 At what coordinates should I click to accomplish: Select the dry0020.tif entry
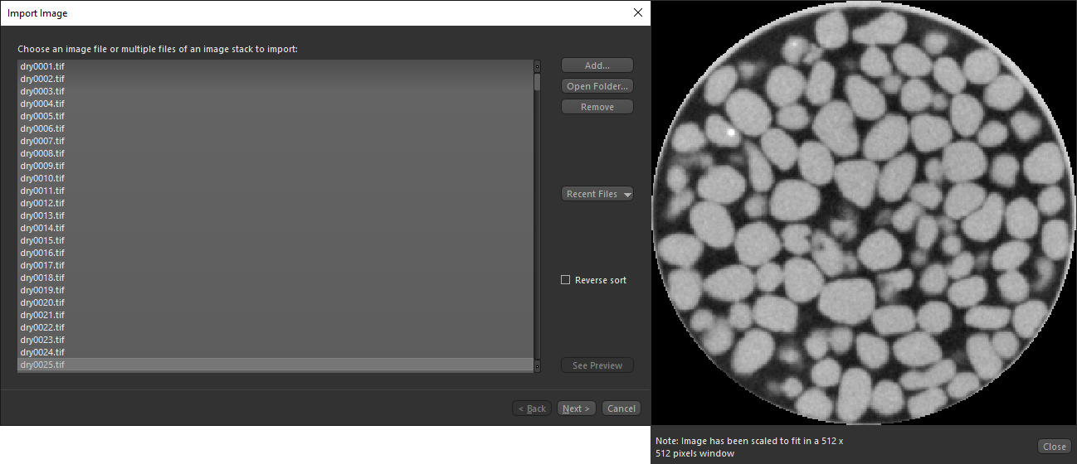click(42, 302)
